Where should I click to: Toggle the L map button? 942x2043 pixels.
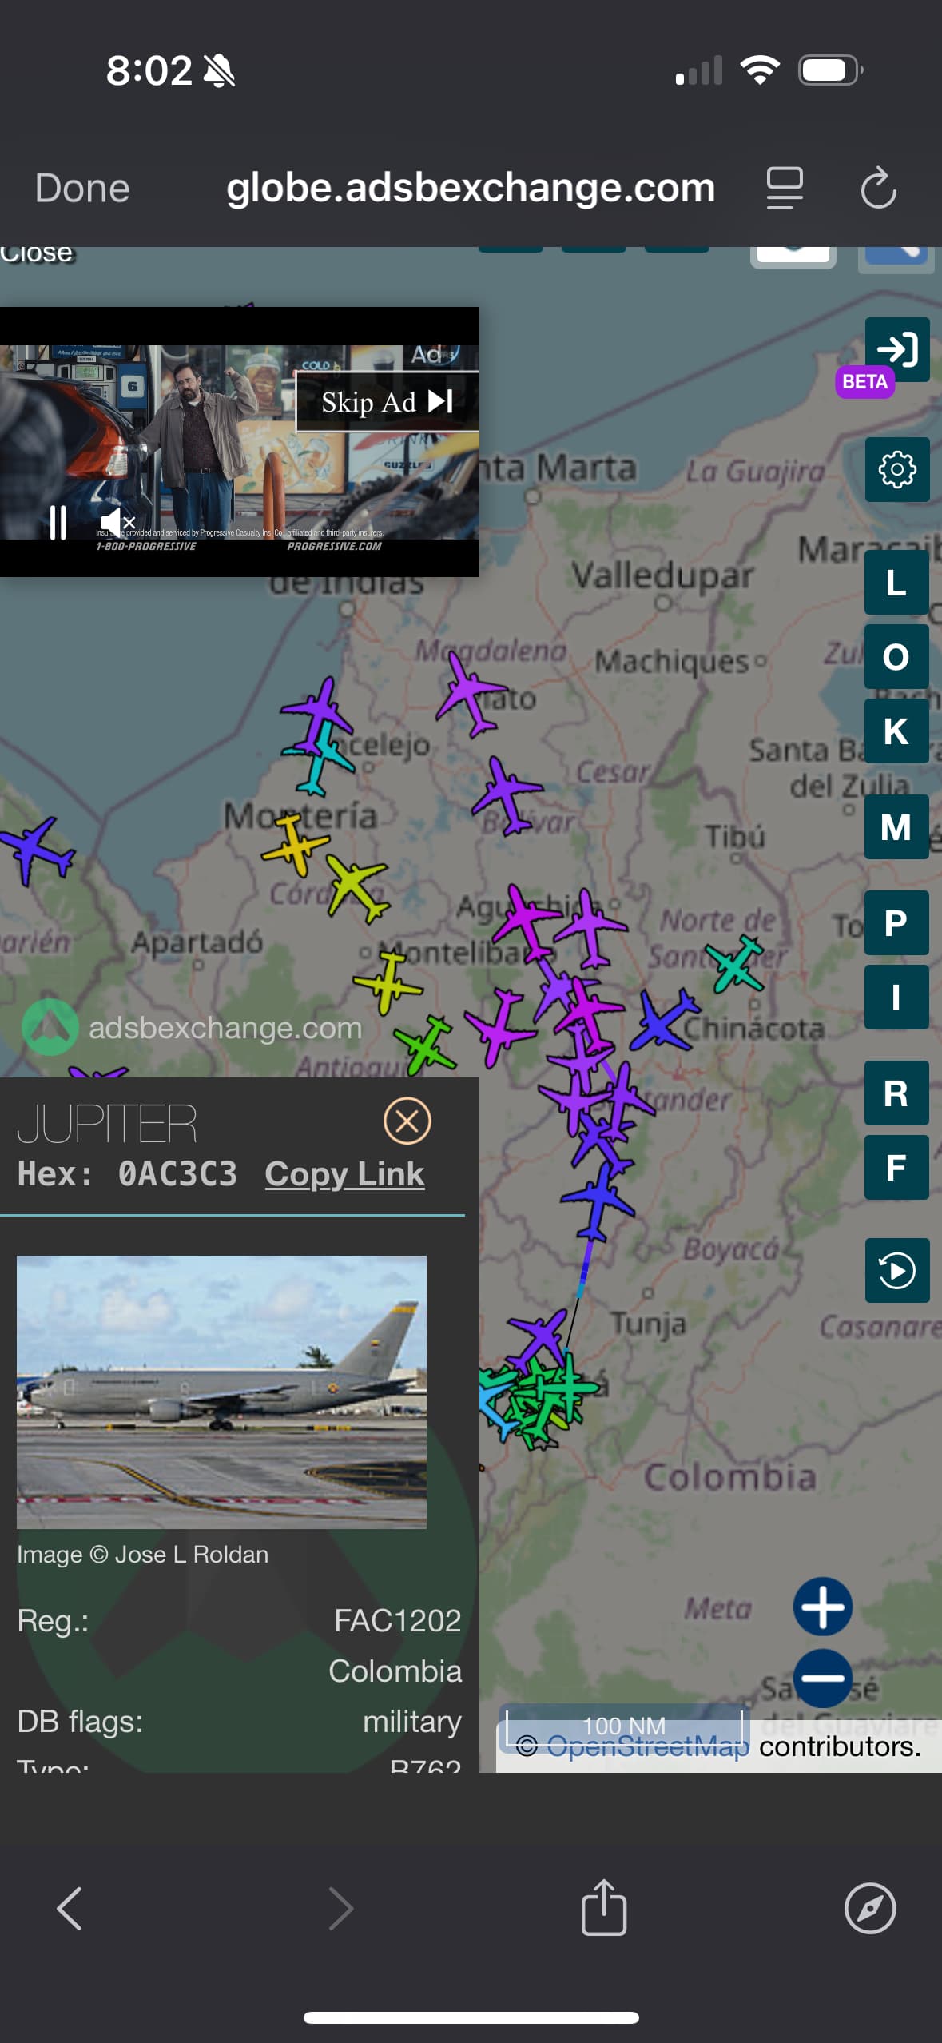896,583
